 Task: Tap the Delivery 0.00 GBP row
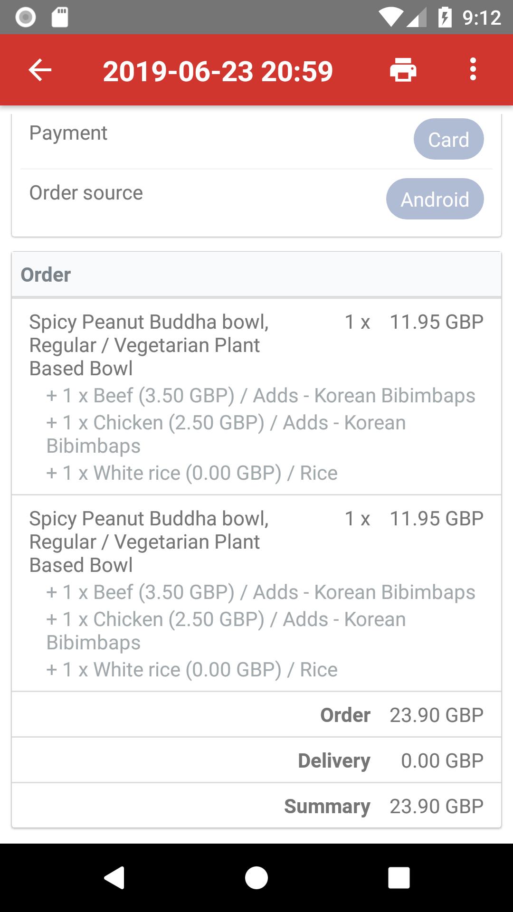(x=256, y=760)
